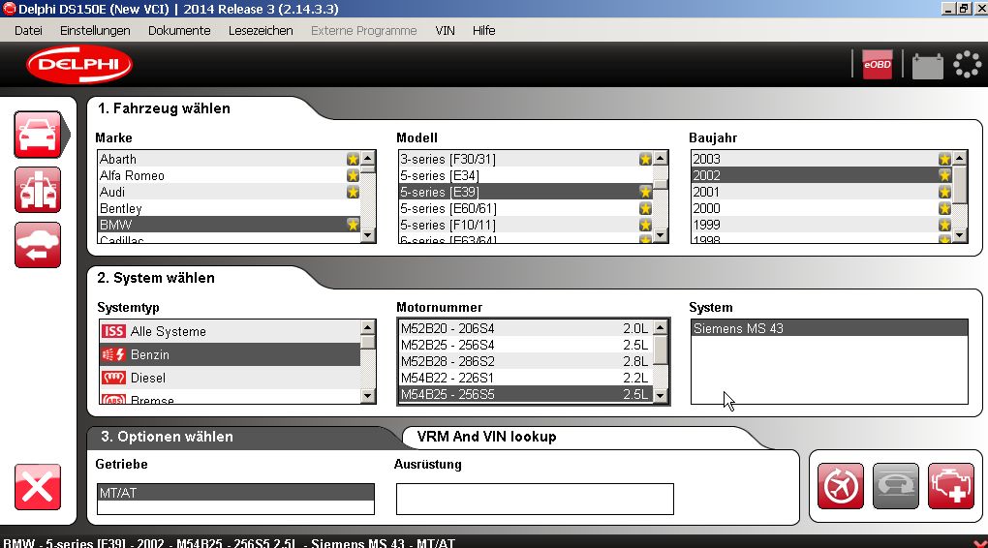Click Baujahr list scroll up arrow
988x548 pixels.
click(x=960, y=158)
